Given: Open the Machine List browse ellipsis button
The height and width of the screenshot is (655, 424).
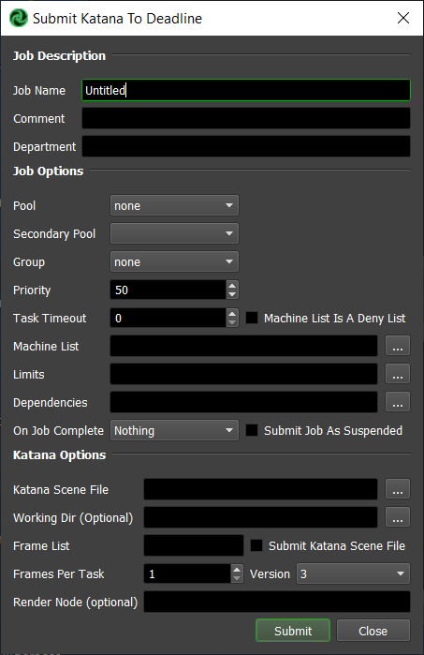Looking at the screenshot, I should pyautogui.click(x=398, y=346).
